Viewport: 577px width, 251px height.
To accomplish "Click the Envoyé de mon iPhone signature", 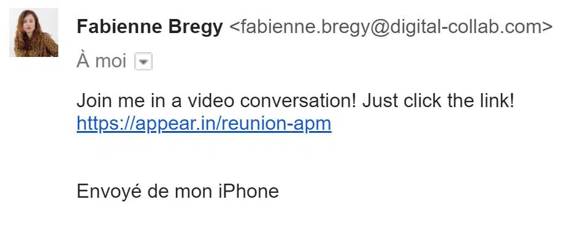I will (178, 191).
